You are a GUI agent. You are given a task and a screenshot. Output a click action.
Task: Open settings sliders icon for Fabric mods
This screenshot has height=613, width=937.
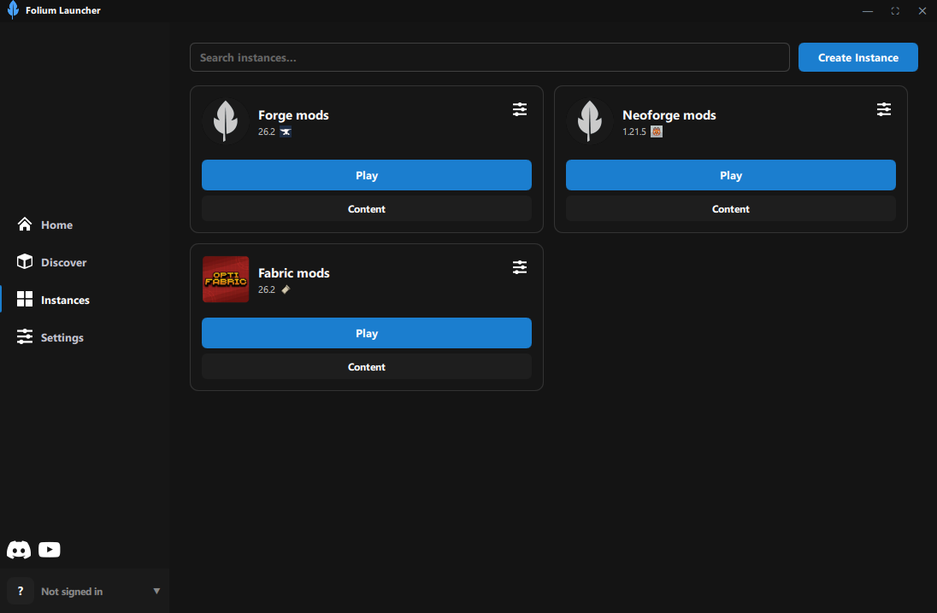(x=519, y=267)
